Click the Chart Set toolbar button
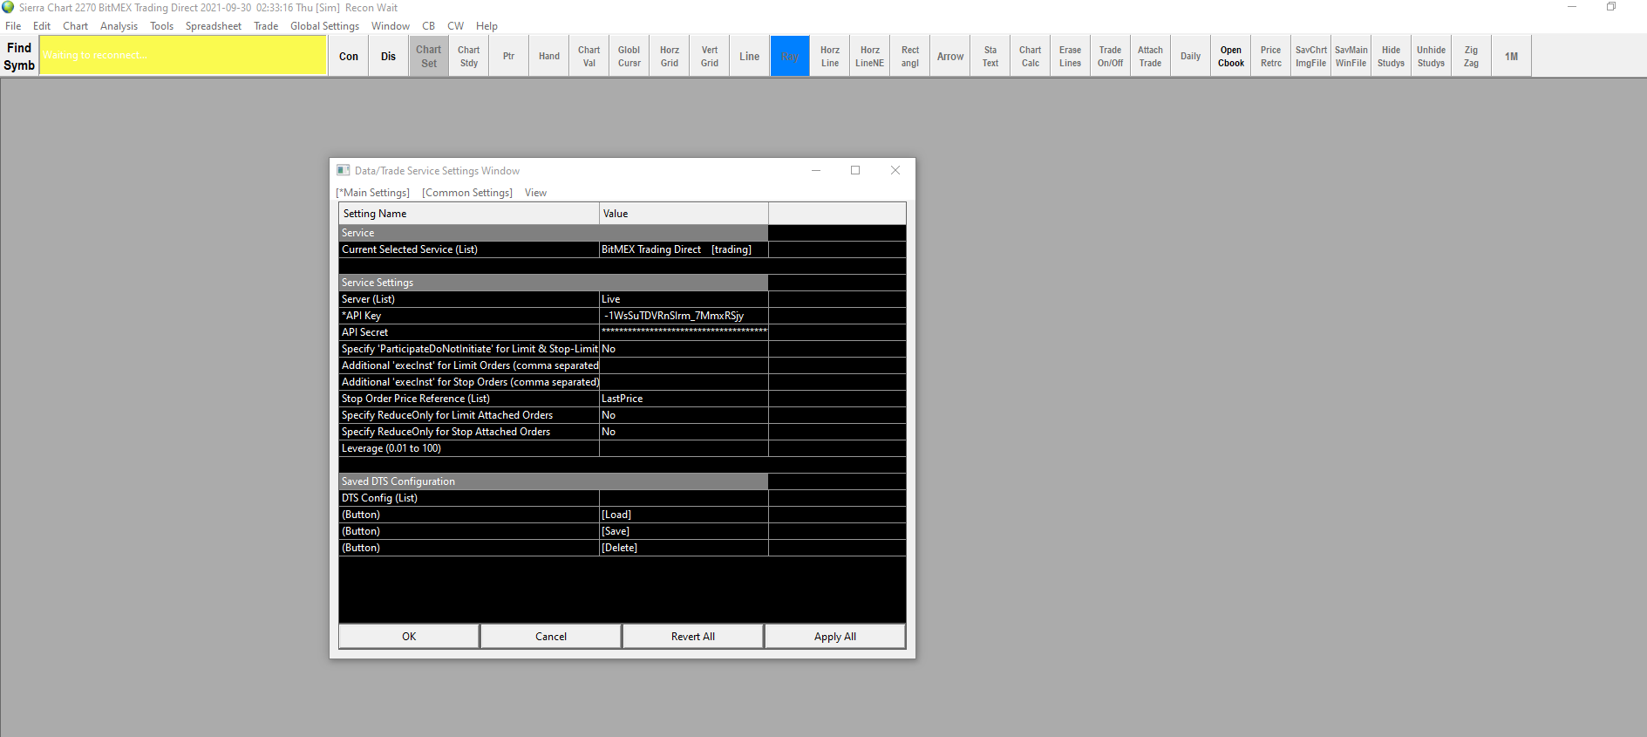1647x737 pixels. (x=428, y=56)
